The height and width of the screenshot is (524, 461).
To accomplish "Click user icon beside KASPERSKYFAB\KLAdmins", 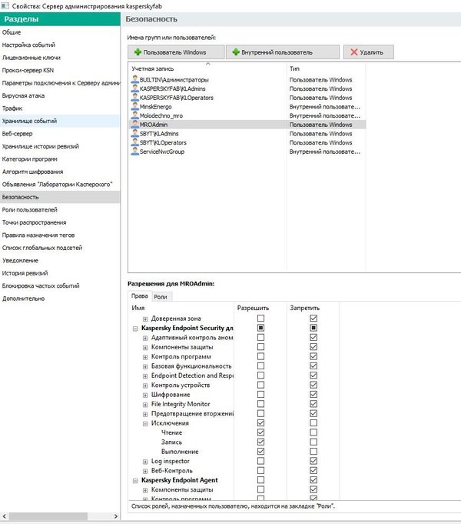I will pyautogui.click(x=135, y=88).
